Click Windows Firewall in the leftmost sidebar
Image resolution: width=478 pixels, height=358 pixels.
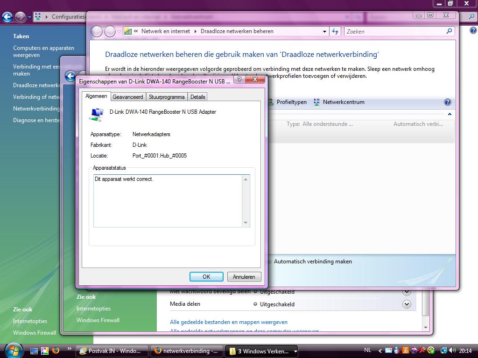point(35,332)
